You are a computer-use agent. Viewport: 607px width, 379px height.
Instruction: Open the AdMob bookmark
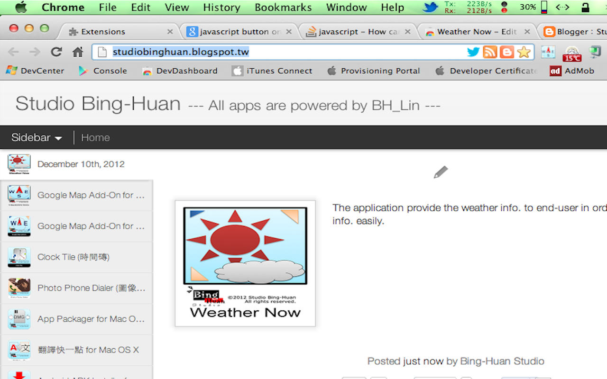[x=572, y=71]
